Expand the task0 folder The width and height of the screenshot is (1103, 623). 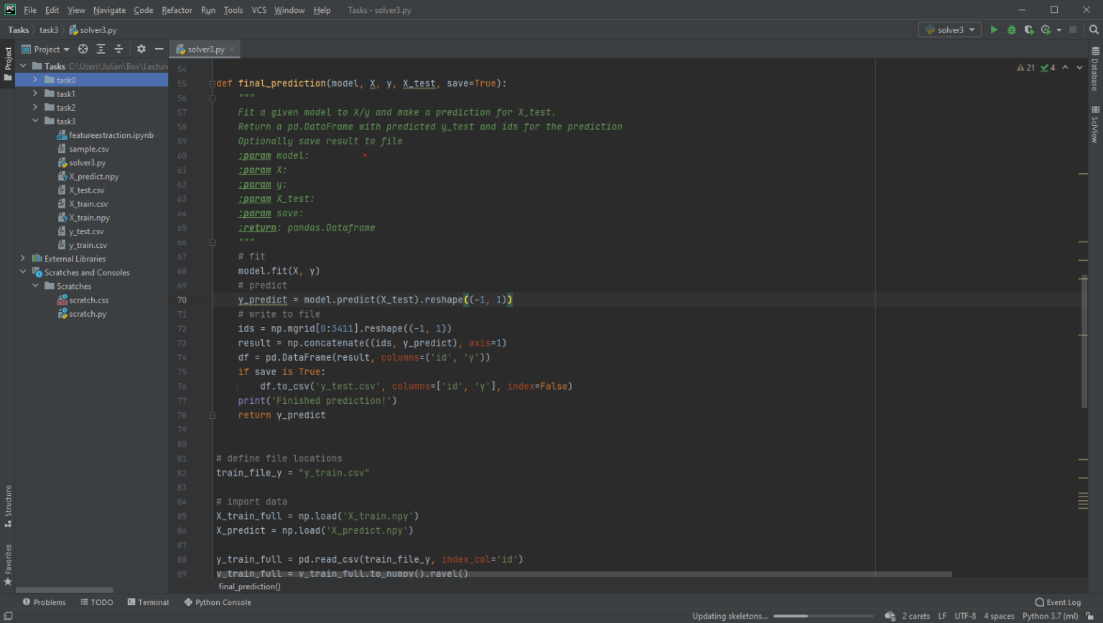click(34, 80)
